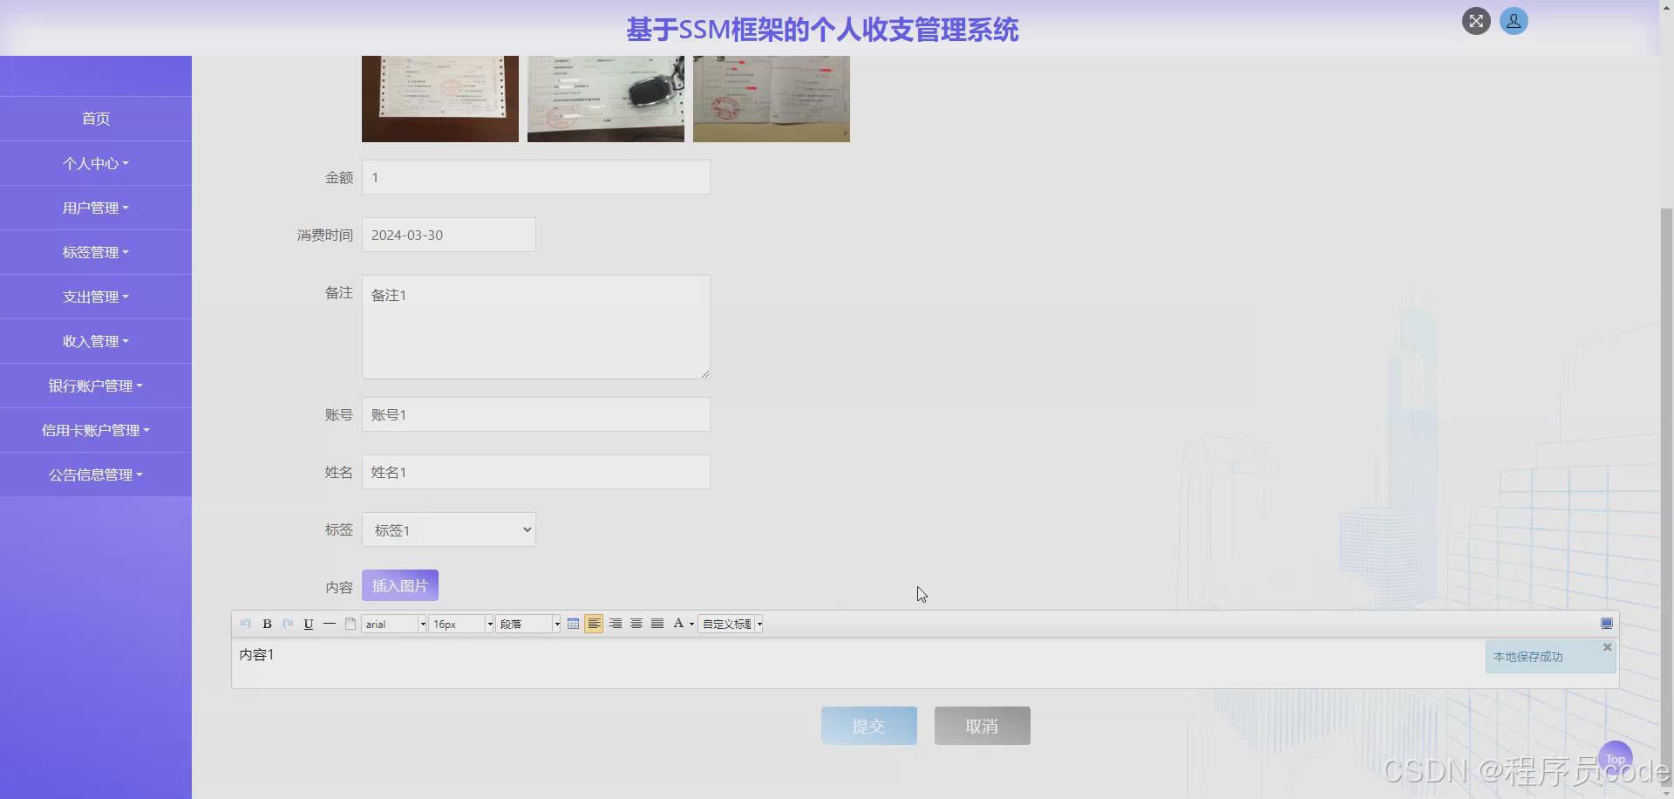Insert a horizontal line in the editor
Image resolution: width=1674 pixels, height=799 pixels.
[x=329, y=624]
